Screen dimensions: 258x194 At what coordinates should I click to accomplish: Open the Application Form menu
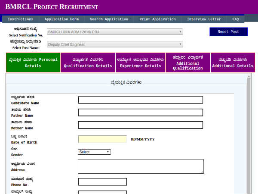[x=61, y=19]
